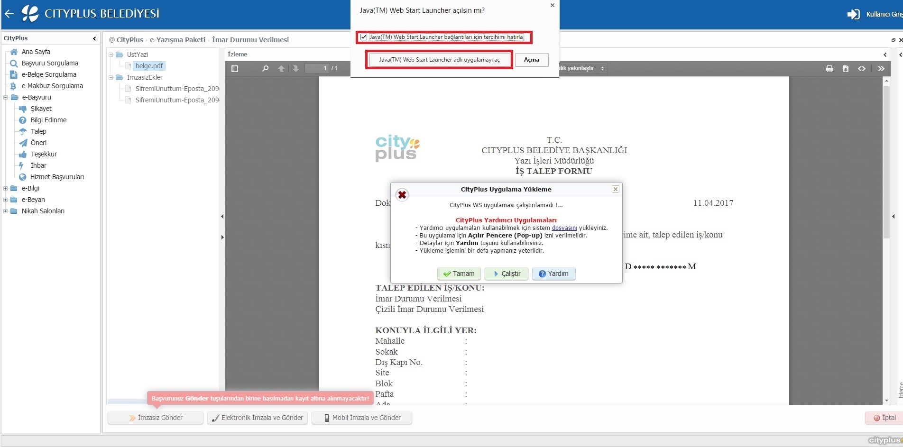The width and height of the screenshot is (903, 447).
Task: Collapse the UstYazi folder
Action: [111, 55]
